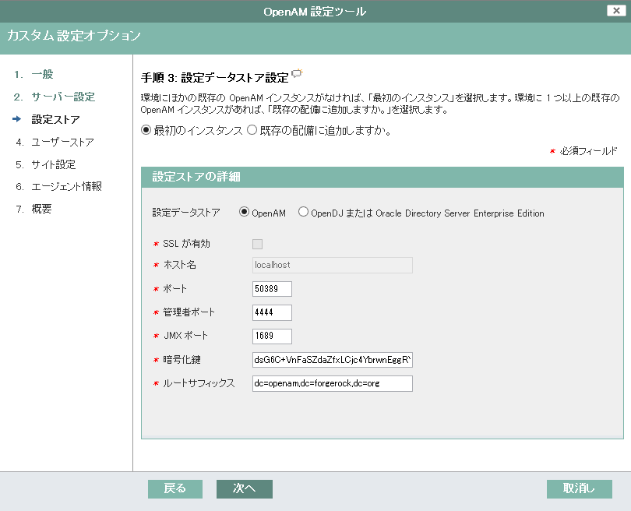Focus the 暗号化鍵 encryption key field
The image size is (631, 511).
332,360
